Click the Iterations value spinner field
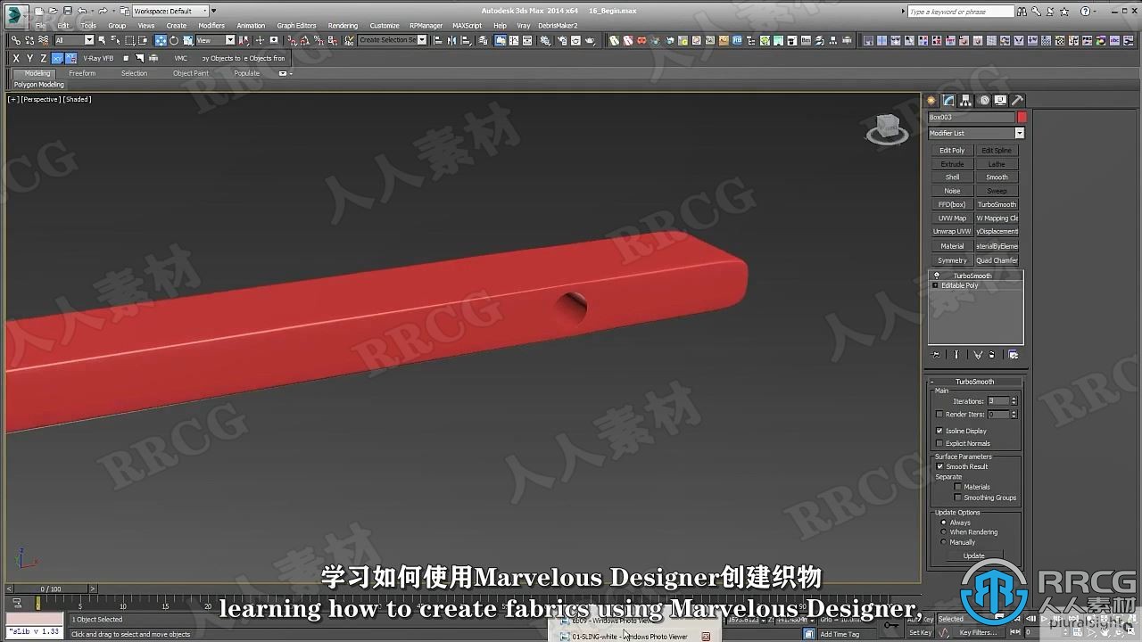The width and height of the screenshot is (1142, 642). [998, 401]
